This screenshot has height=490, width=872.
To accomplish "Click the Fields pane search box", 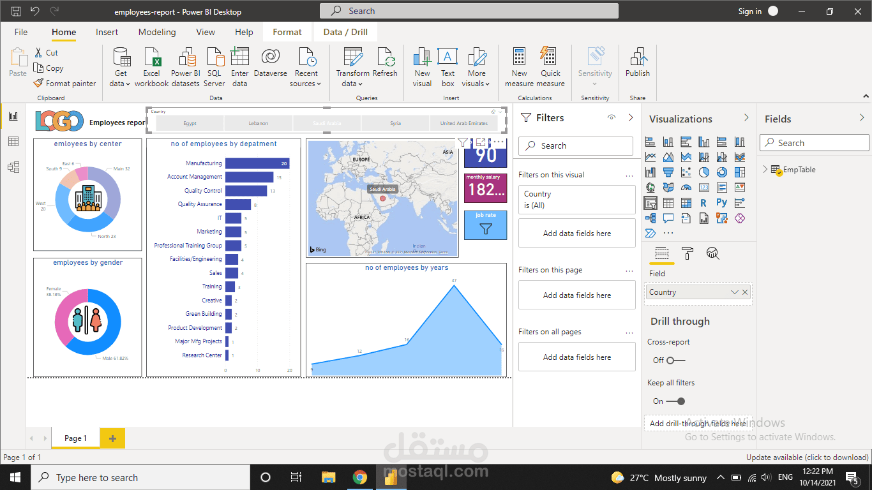I will (x=815, y=143).
